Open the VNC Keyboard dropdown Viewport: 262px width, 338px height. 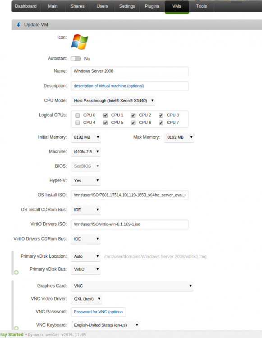click(x=105, y=325)
